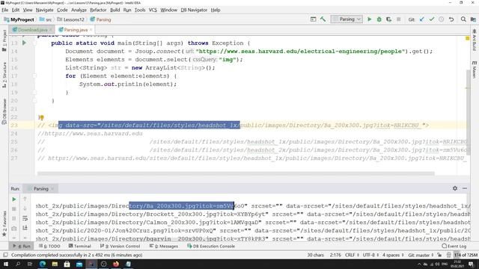Update project with blue Git arrow
This screenshot has width=479, height=269.
422,19
